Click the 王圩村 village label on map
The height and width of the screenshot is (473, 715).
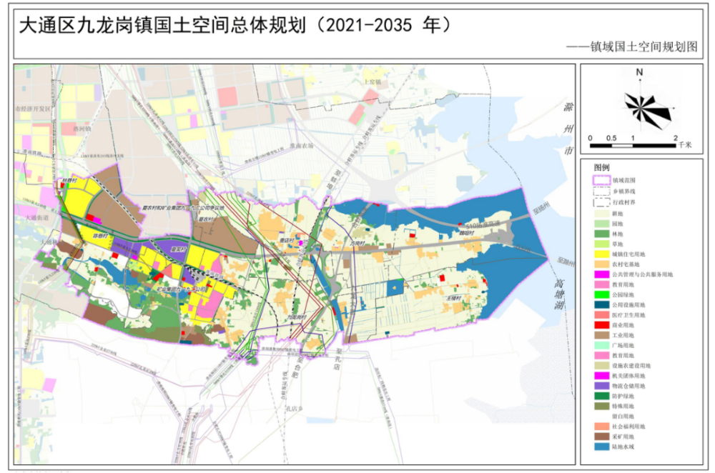(x=453, y=297)
